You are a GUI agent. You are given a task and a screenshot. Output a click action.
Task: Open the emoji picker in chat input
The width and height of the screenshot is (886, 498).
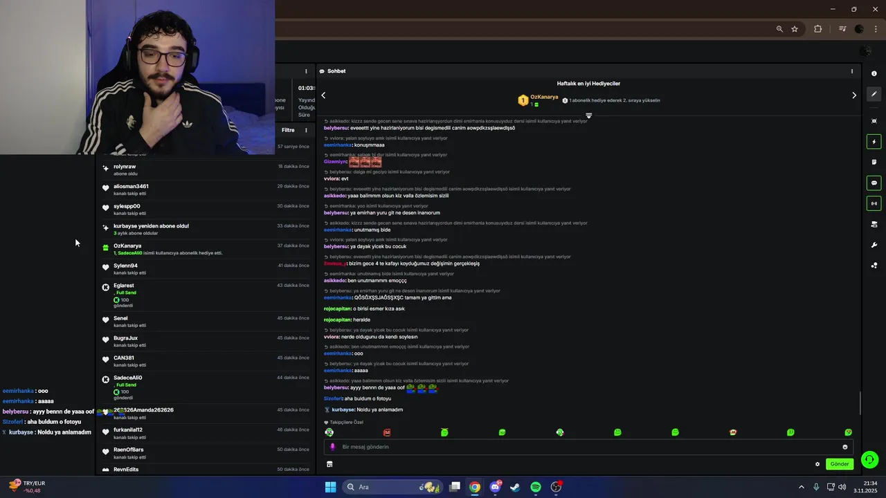[844, 447]
